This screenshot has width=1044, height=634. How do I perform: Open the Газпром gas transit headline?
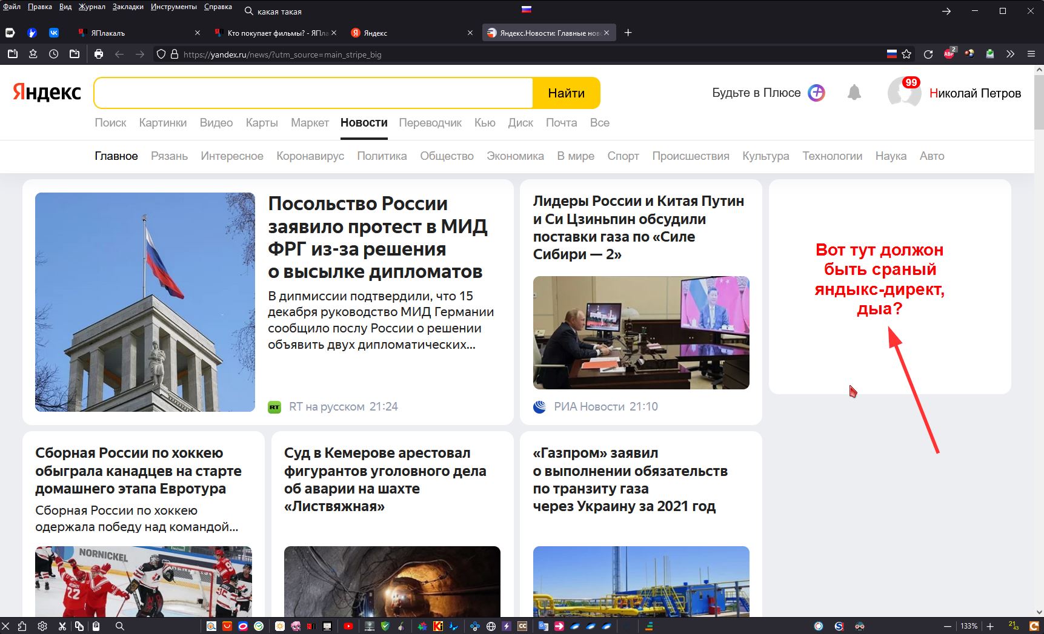tap(630, 480)
